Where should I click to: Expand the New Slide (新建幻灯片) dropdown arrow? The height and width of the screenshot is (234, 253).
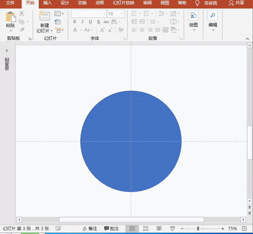pyautogui.click(x=52, y=31)
